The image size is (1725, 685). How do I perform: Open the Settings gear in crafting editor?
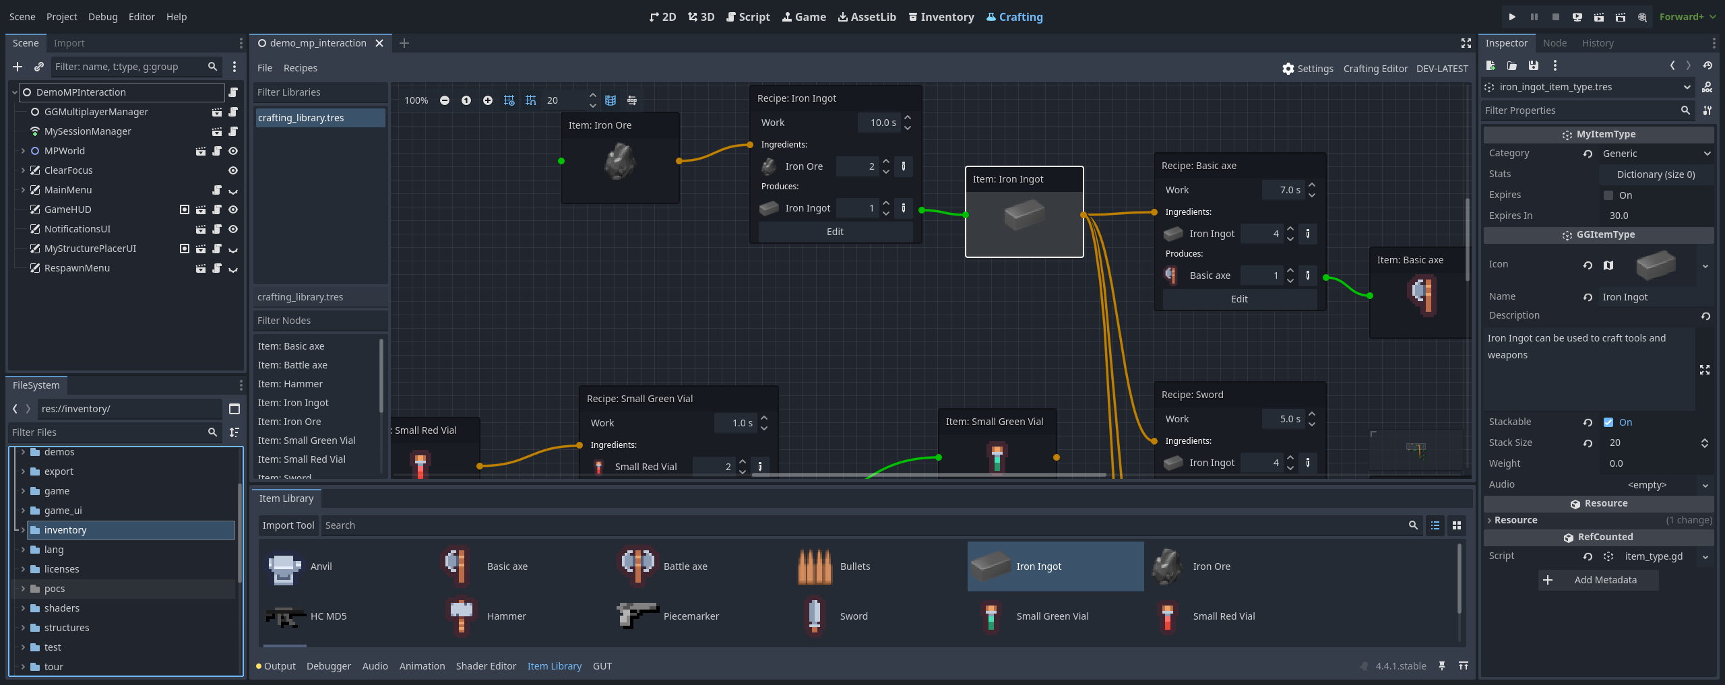point(1288,68)
